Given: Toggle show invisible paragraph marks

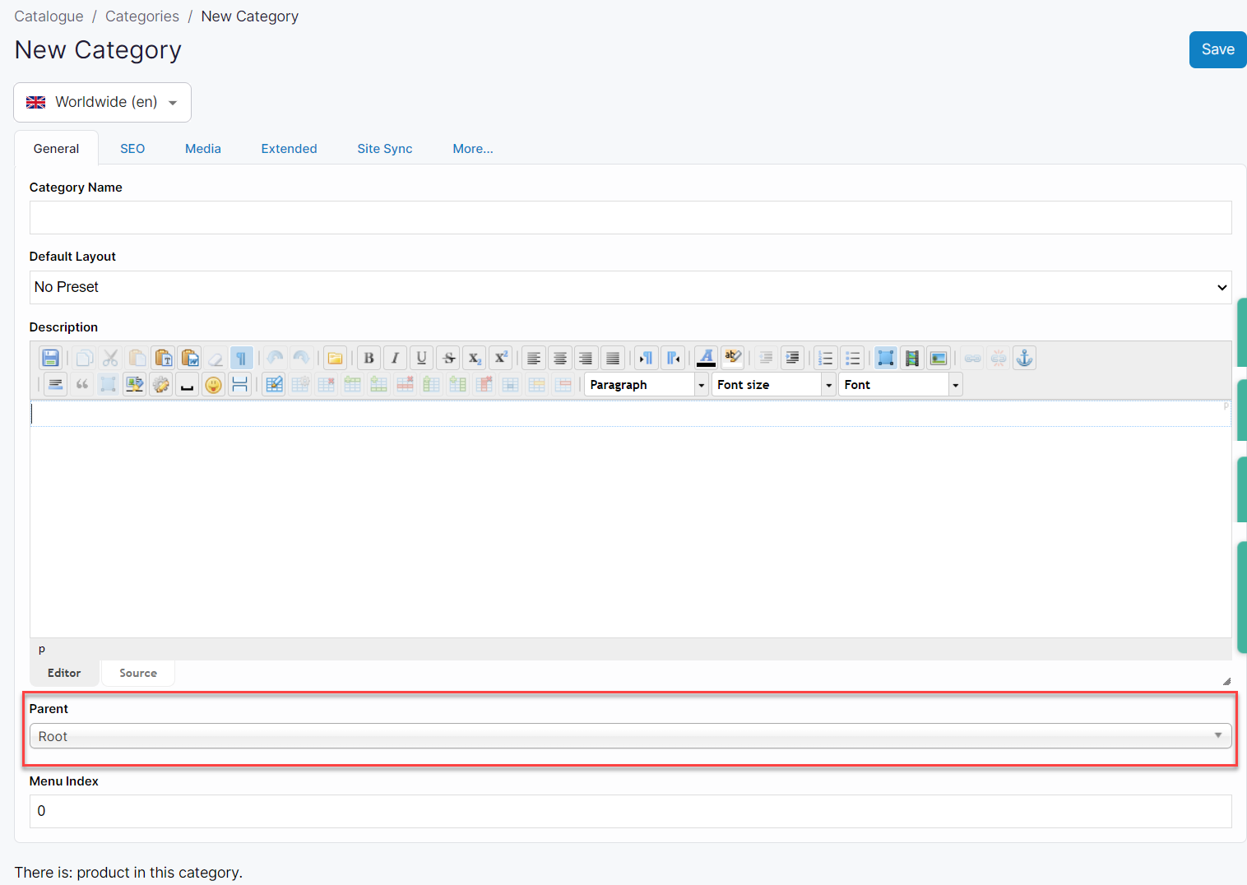Looking at the screenshot, I should click(241, 358).
